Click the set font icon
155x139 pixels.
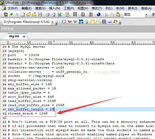click(59, 15)
